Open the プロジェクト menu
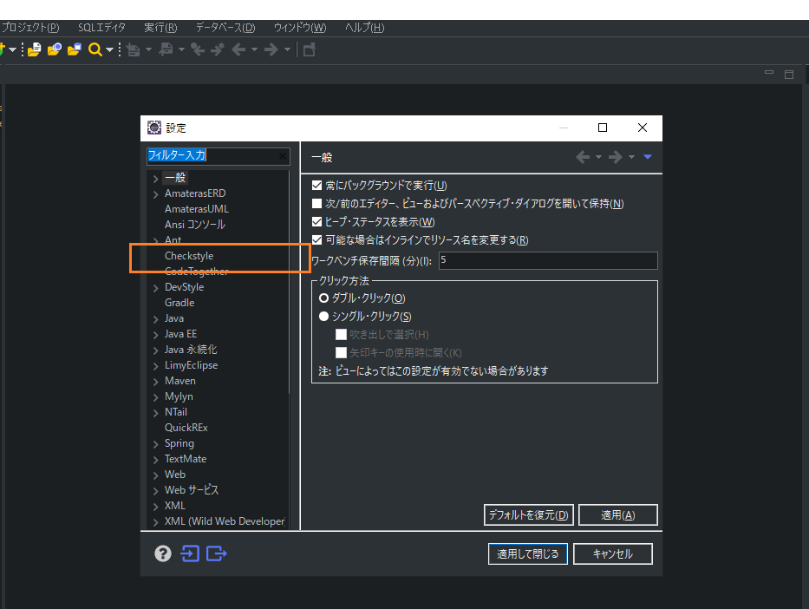Image resolution: width=809 pixels, height=609 pixels. 30,28
